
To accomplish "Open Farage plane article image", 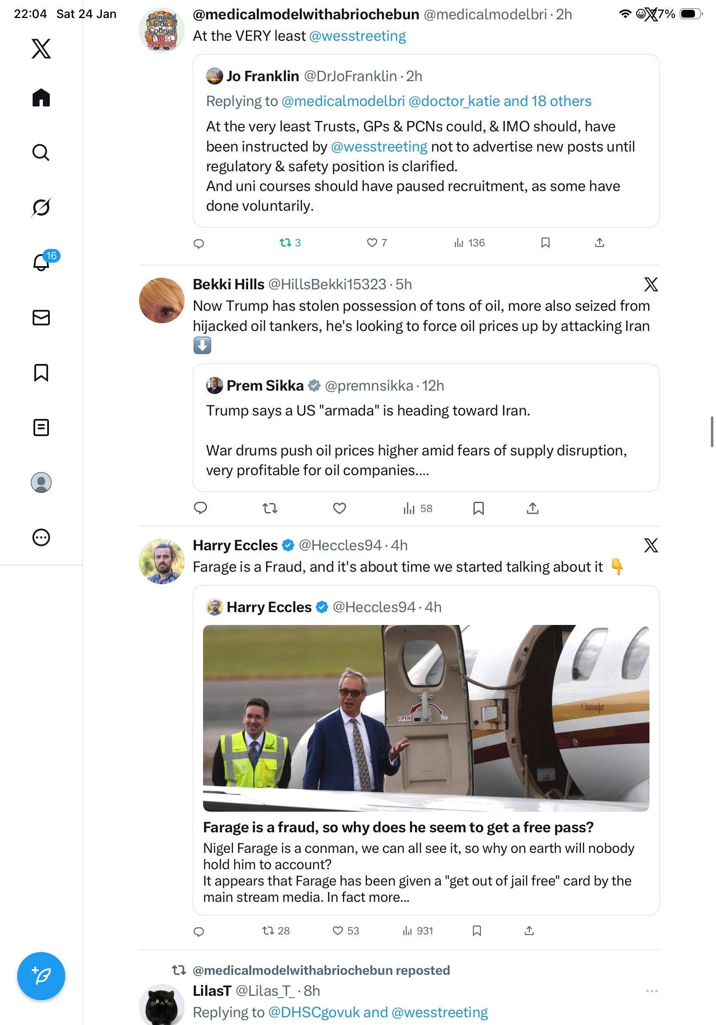I will click(x=426, y=718).
